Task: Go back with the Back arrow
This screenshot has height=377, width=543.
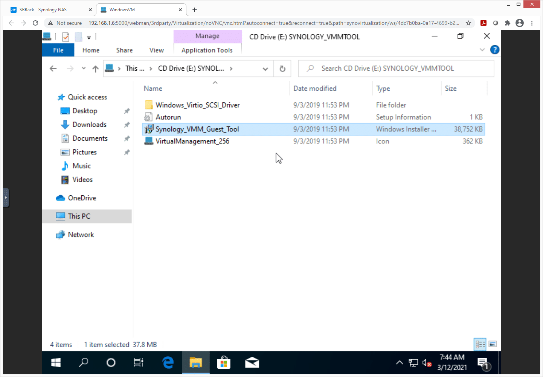Action: 53,68
